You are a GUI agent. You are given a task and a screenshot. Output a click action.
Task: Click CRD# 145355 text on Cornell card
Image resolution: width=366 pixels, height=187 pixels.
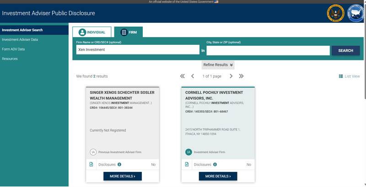point(207,112)
